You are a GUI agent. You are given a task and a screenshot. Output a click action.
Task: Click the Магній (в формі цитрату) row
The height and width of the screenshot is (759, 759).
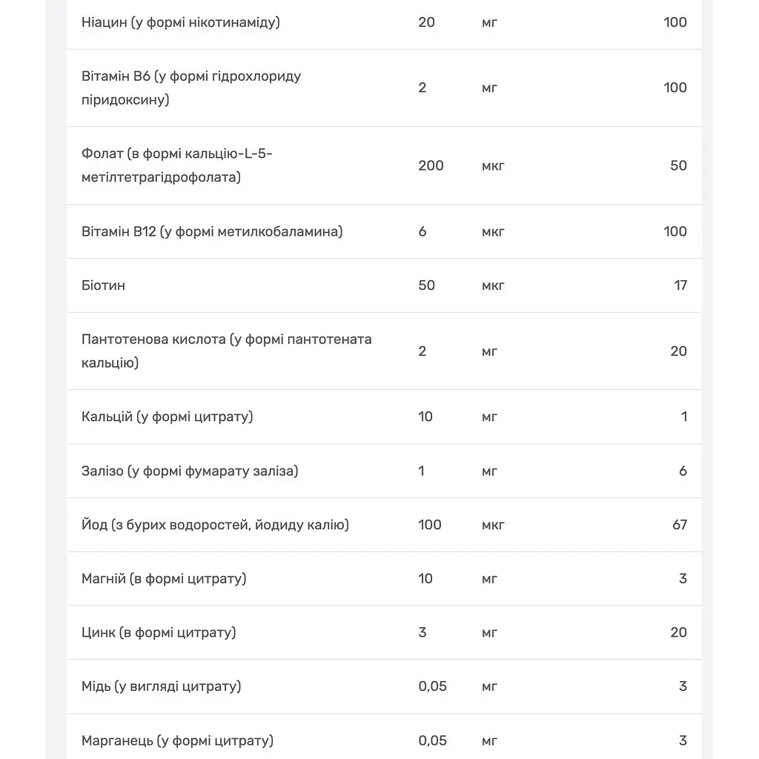[x=384, y=578]
